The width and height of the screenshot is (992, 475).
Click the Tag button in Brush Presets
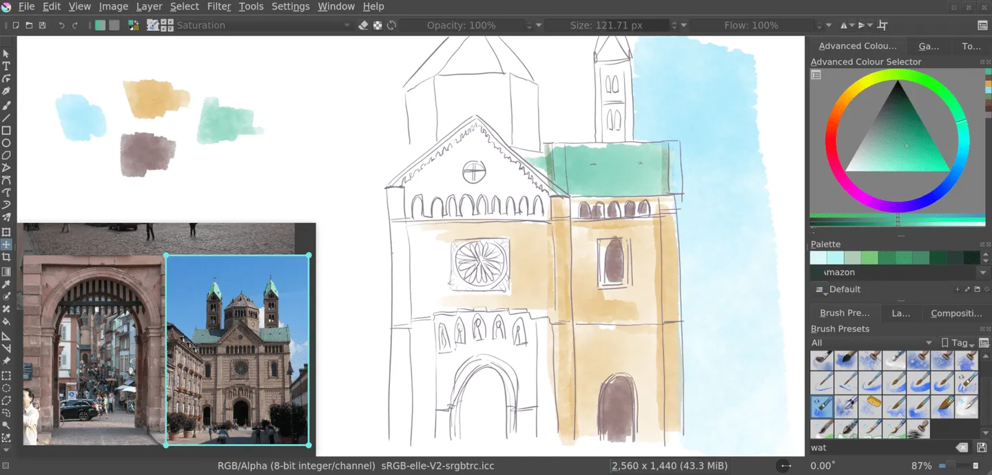pos(958,343)
